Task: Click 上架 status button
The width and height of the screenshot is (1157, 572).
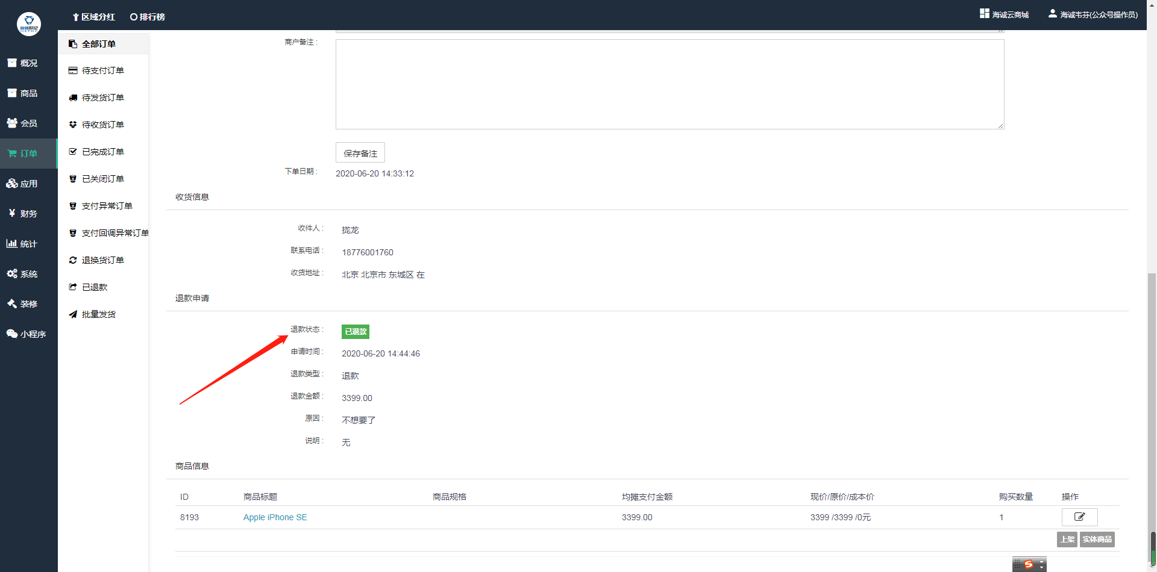Action: click(1067, 539)
